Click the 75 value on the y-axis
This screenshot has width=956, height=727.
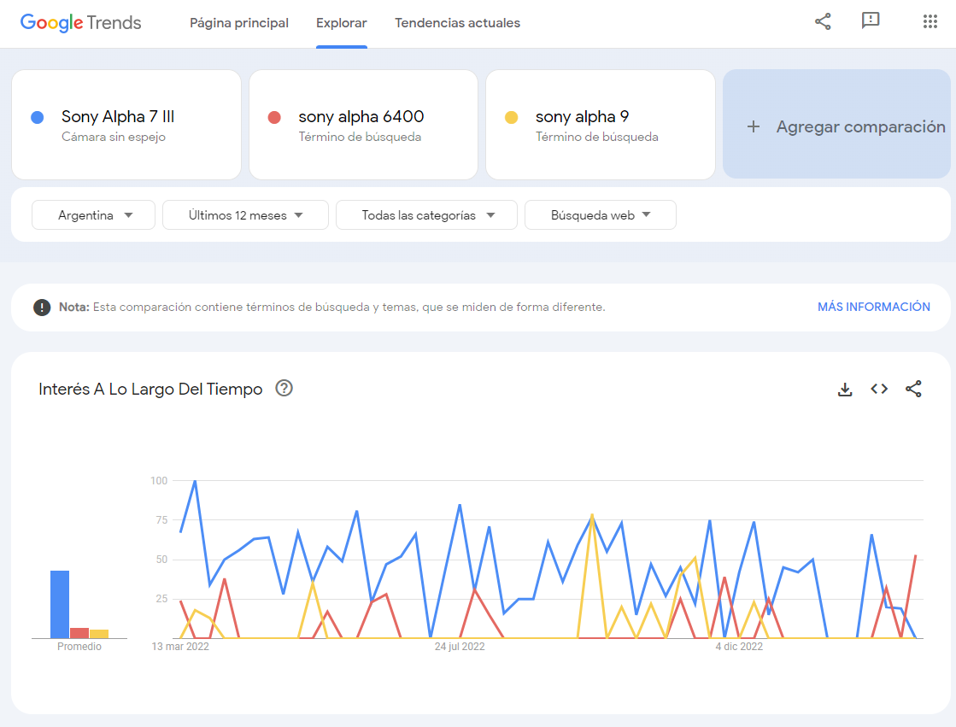tap(161, 519)
